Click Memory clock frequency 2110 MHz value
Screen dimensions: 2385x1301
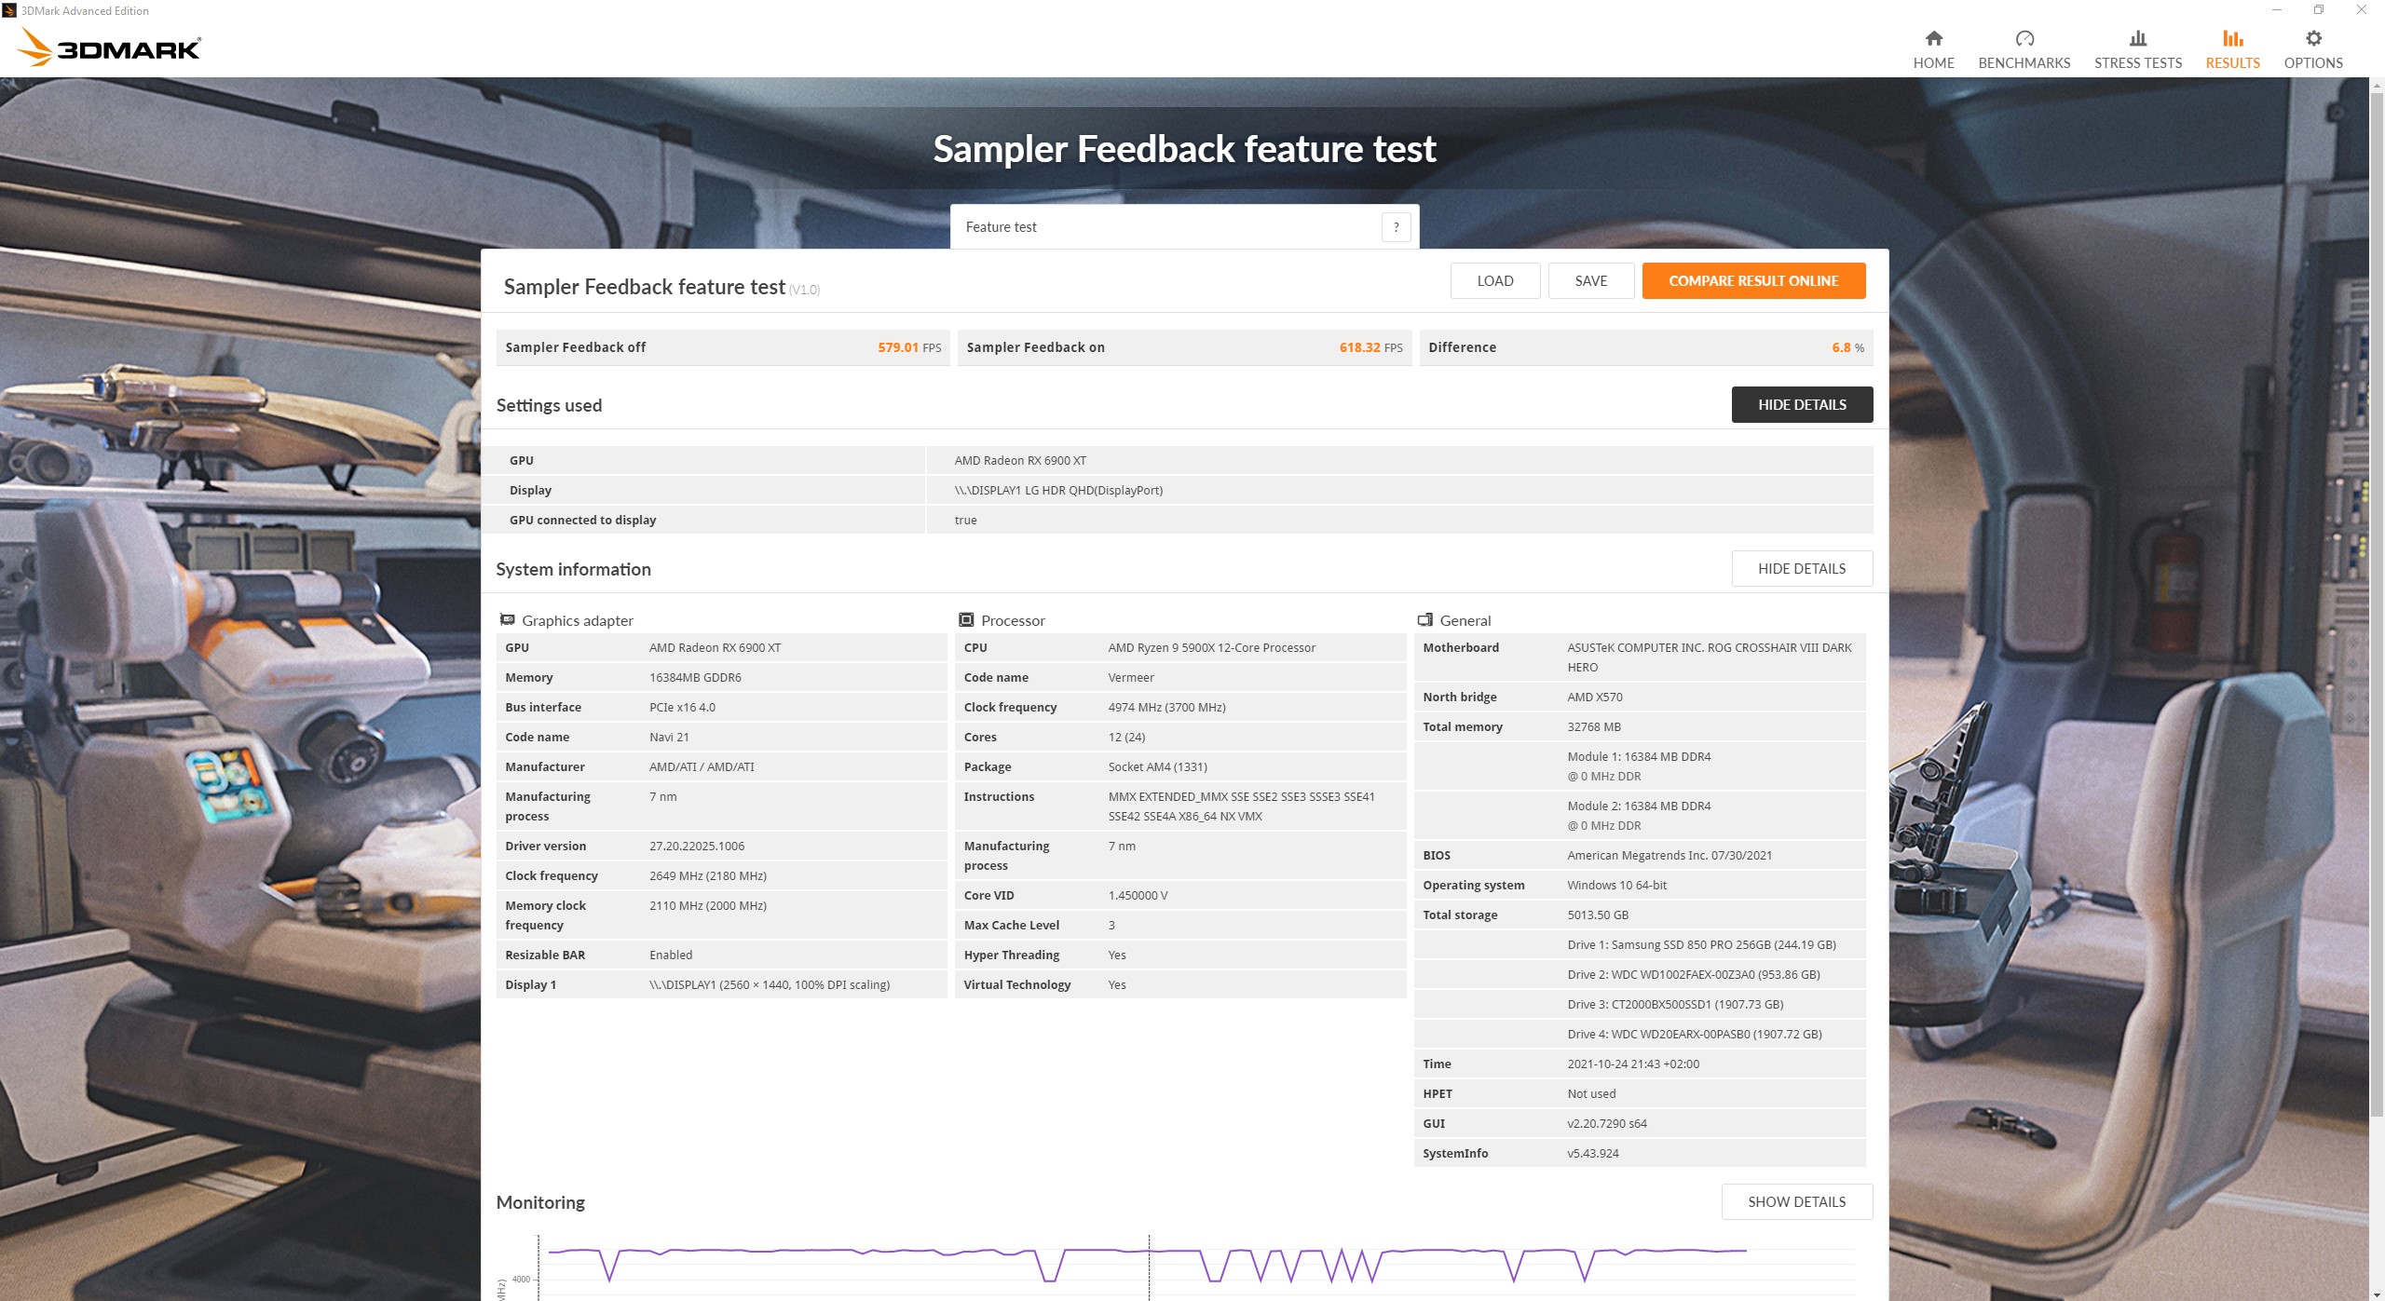(x=708, y=906)
